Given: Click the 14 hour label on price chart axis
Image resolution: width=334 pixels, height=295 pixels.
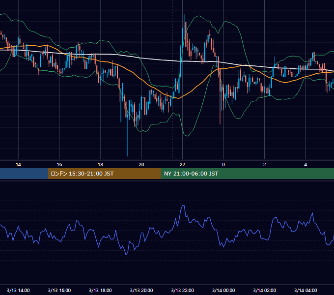Looking at the screenshot, I should (x=18, y=165).
